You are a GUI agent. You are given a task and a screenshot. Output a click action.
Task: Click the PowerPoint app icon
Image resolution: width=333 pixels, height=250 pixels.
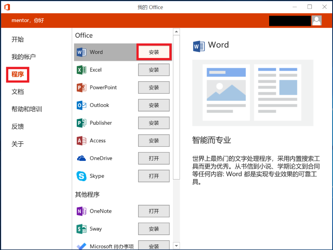[81, 87]
